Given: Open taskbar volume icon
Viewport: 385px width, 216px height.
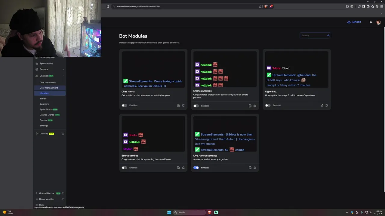Looking at the screenshot, I should pos(370,212).
